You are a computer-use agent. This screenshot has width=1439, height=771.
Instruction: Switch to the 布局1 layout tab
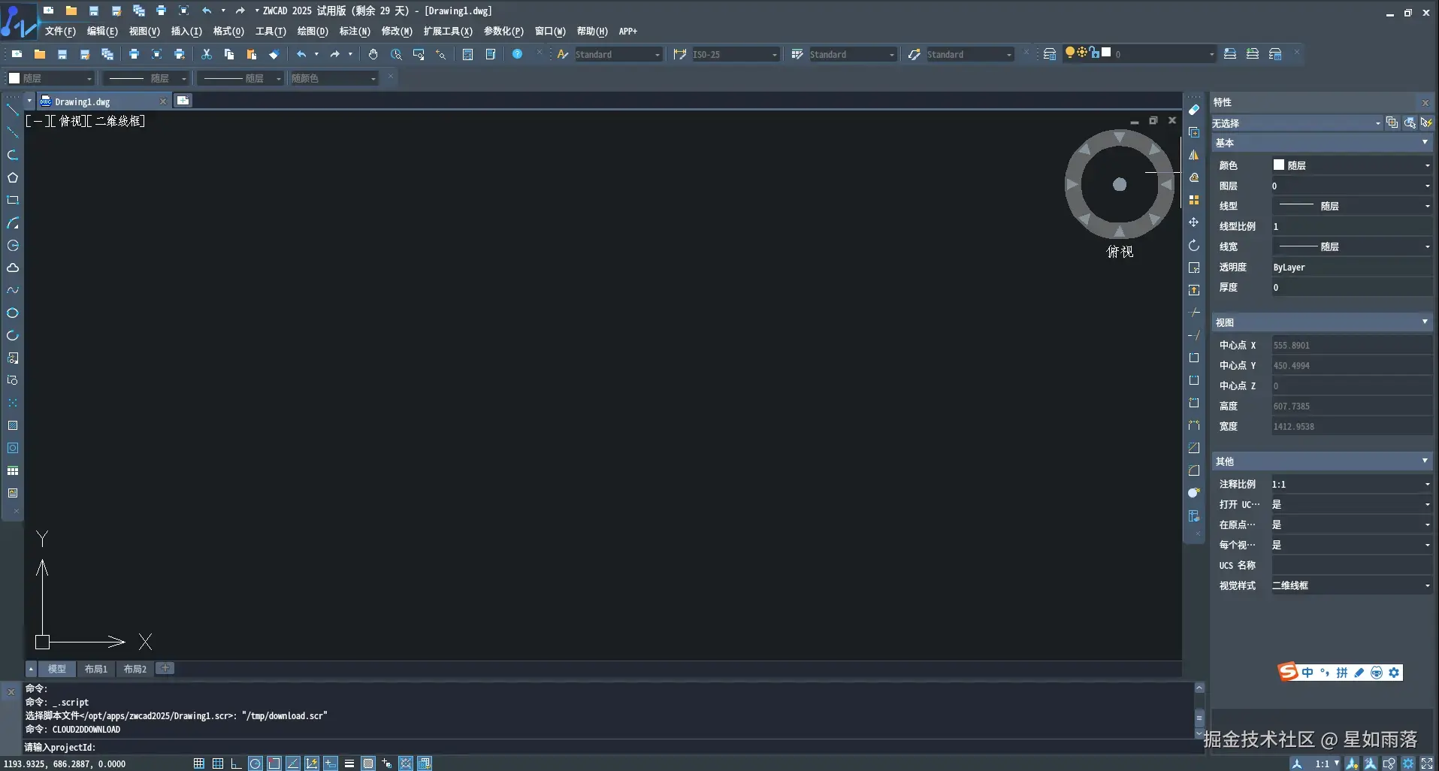coord(96,669)
